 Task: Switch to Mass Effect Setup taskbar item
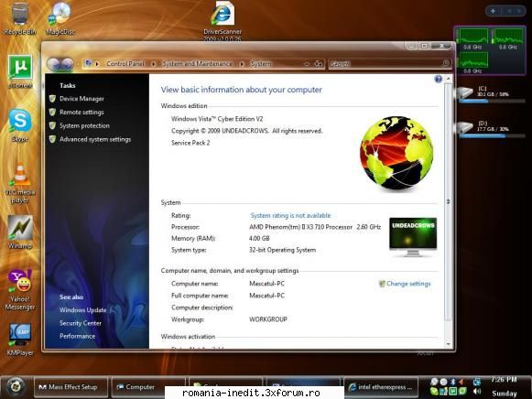pyautogui.click(x=71, y=387)
